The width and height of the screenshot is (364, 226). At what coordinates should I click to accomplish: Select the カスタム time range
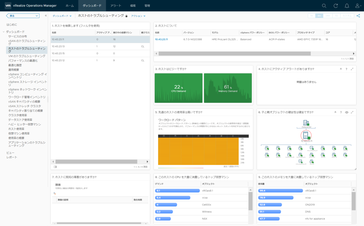(x=347, y=16)
